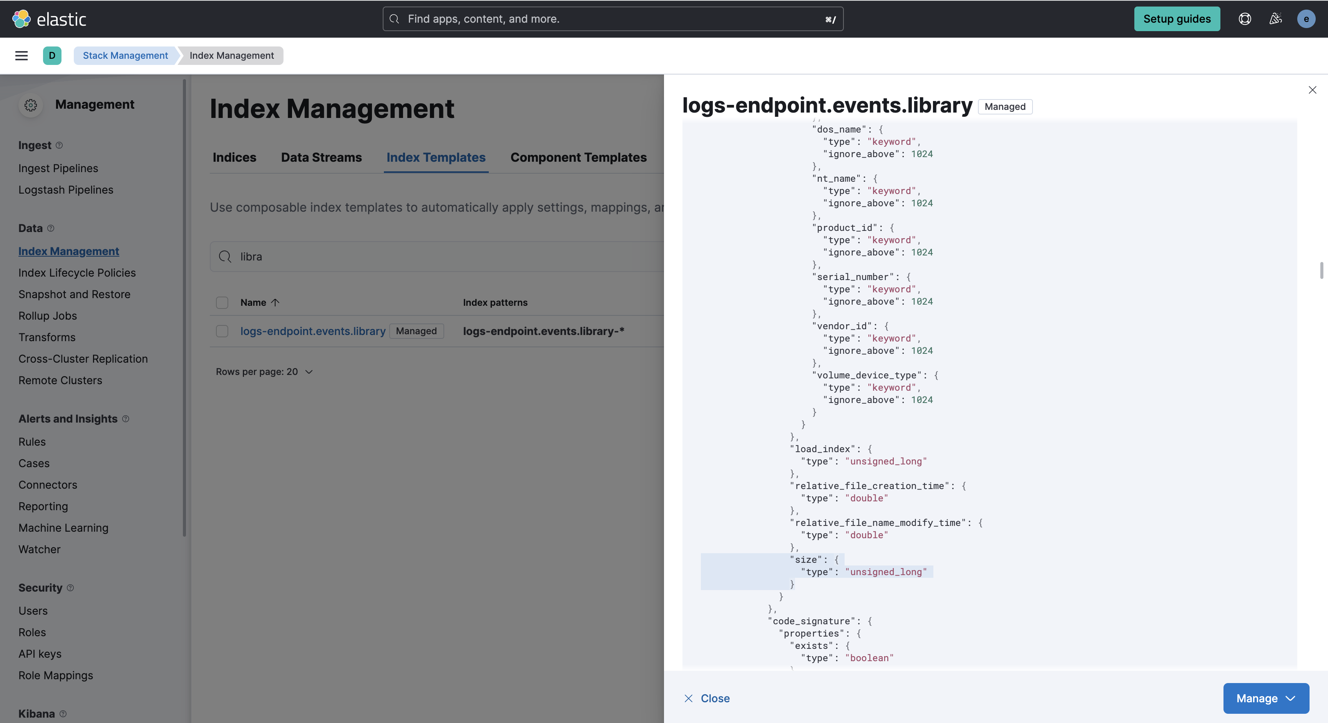Check the logs-endpoint.events.library row checkbox
Image resolution: width=1328 pixels, height=723 pixels.
222,331
